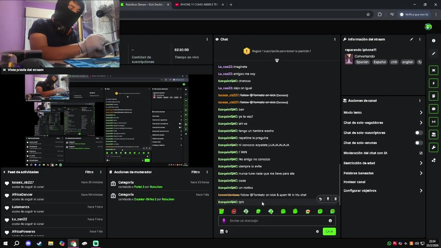Open chat settings gear icon
Image resolution: width=441 pixels, height=248 pixels.
click(x=317, y=231)
